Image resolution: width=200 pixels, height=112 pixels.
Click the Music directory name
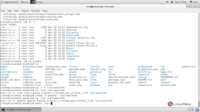click(70, 48)
